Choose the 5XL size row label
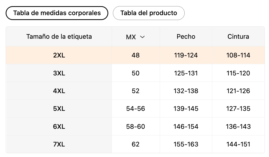This screenshot has width=269, height=157. [59, 109]
